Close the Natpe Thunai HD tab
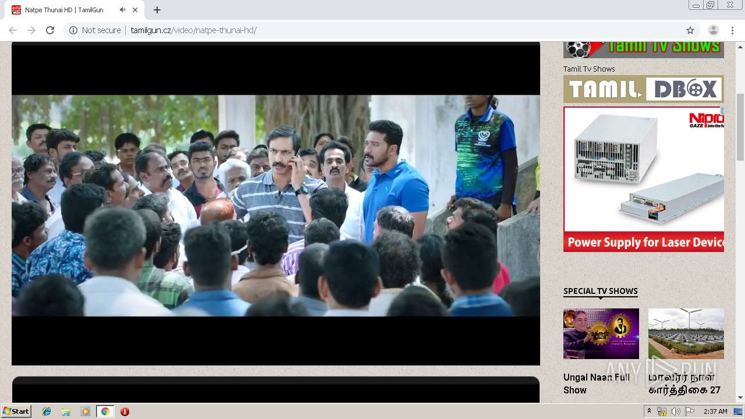This screenshot has height=419, width=745. tap(136, 10)
